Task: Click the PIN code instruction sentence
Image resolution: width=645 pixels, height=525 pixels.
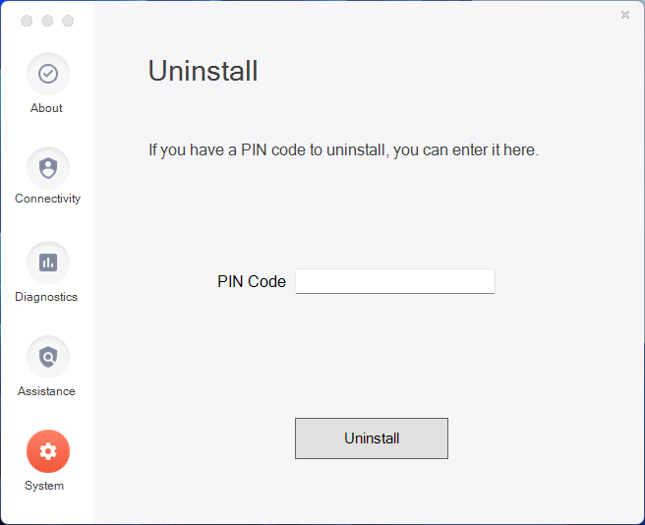Action: [343, 150]
